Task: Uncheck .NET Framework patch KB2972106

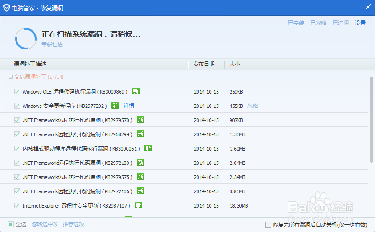Action: tap(17, 191)
